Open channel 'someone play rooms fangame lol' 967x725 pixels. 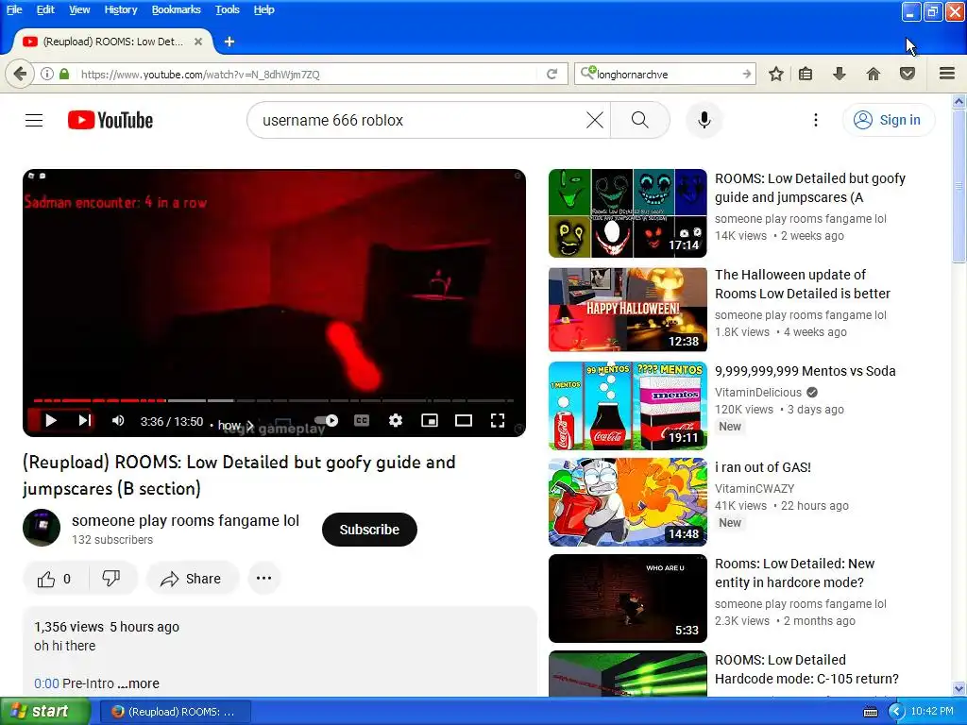tap(185, 520)
